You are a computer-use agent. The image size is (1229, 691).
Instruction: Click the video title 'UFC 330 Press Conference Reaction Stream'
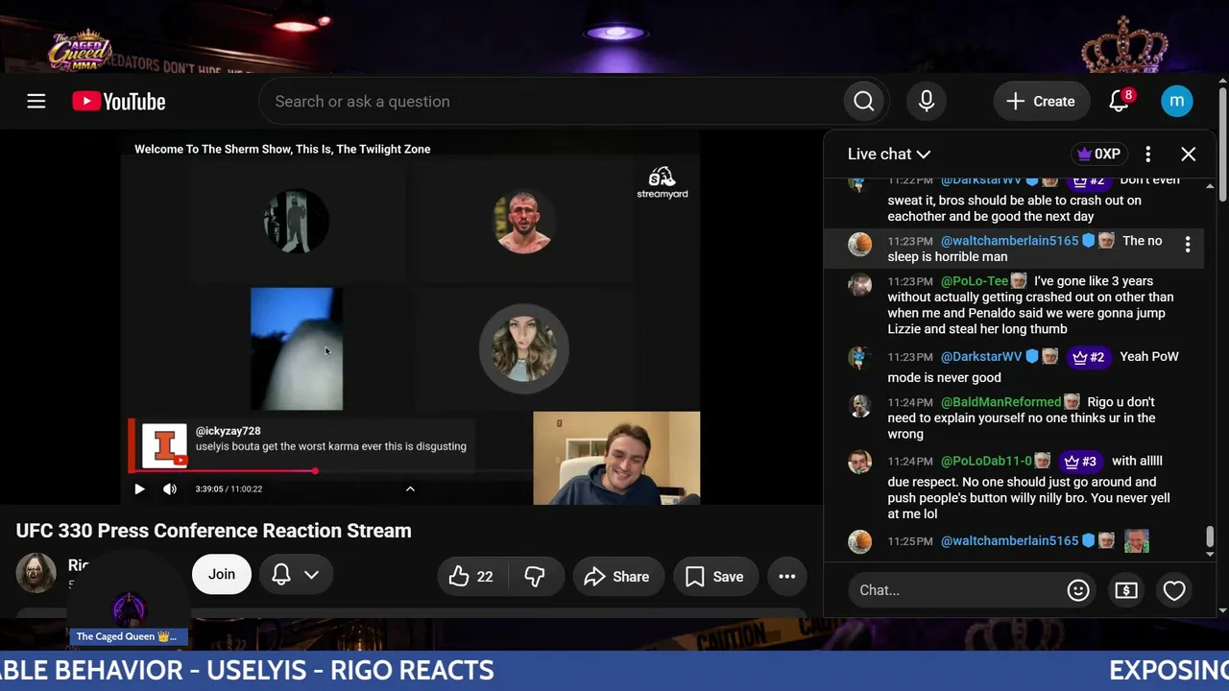(213, 531)
